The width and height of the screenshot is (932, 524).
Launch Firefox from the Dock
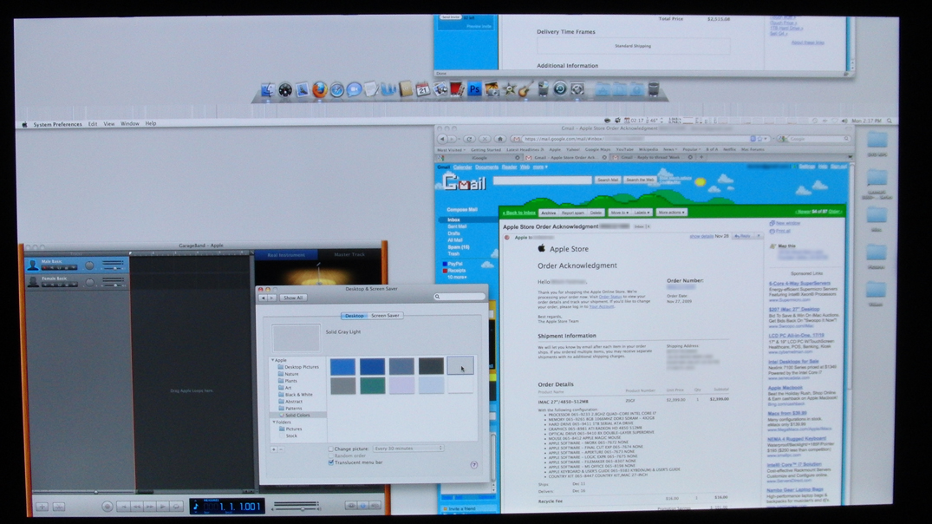pyautogui.click(x=320, y=90)
